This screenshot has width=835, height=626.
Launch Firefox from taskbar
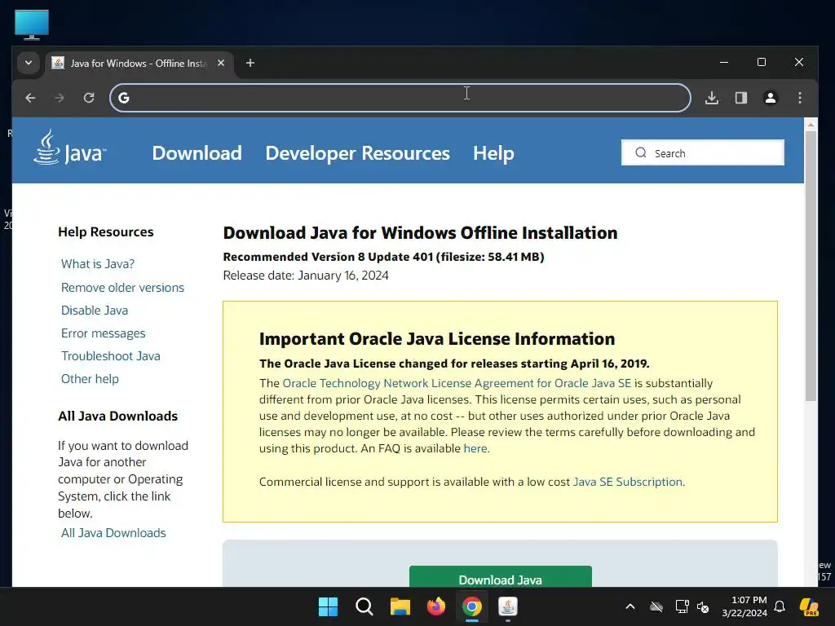[436, 606]
